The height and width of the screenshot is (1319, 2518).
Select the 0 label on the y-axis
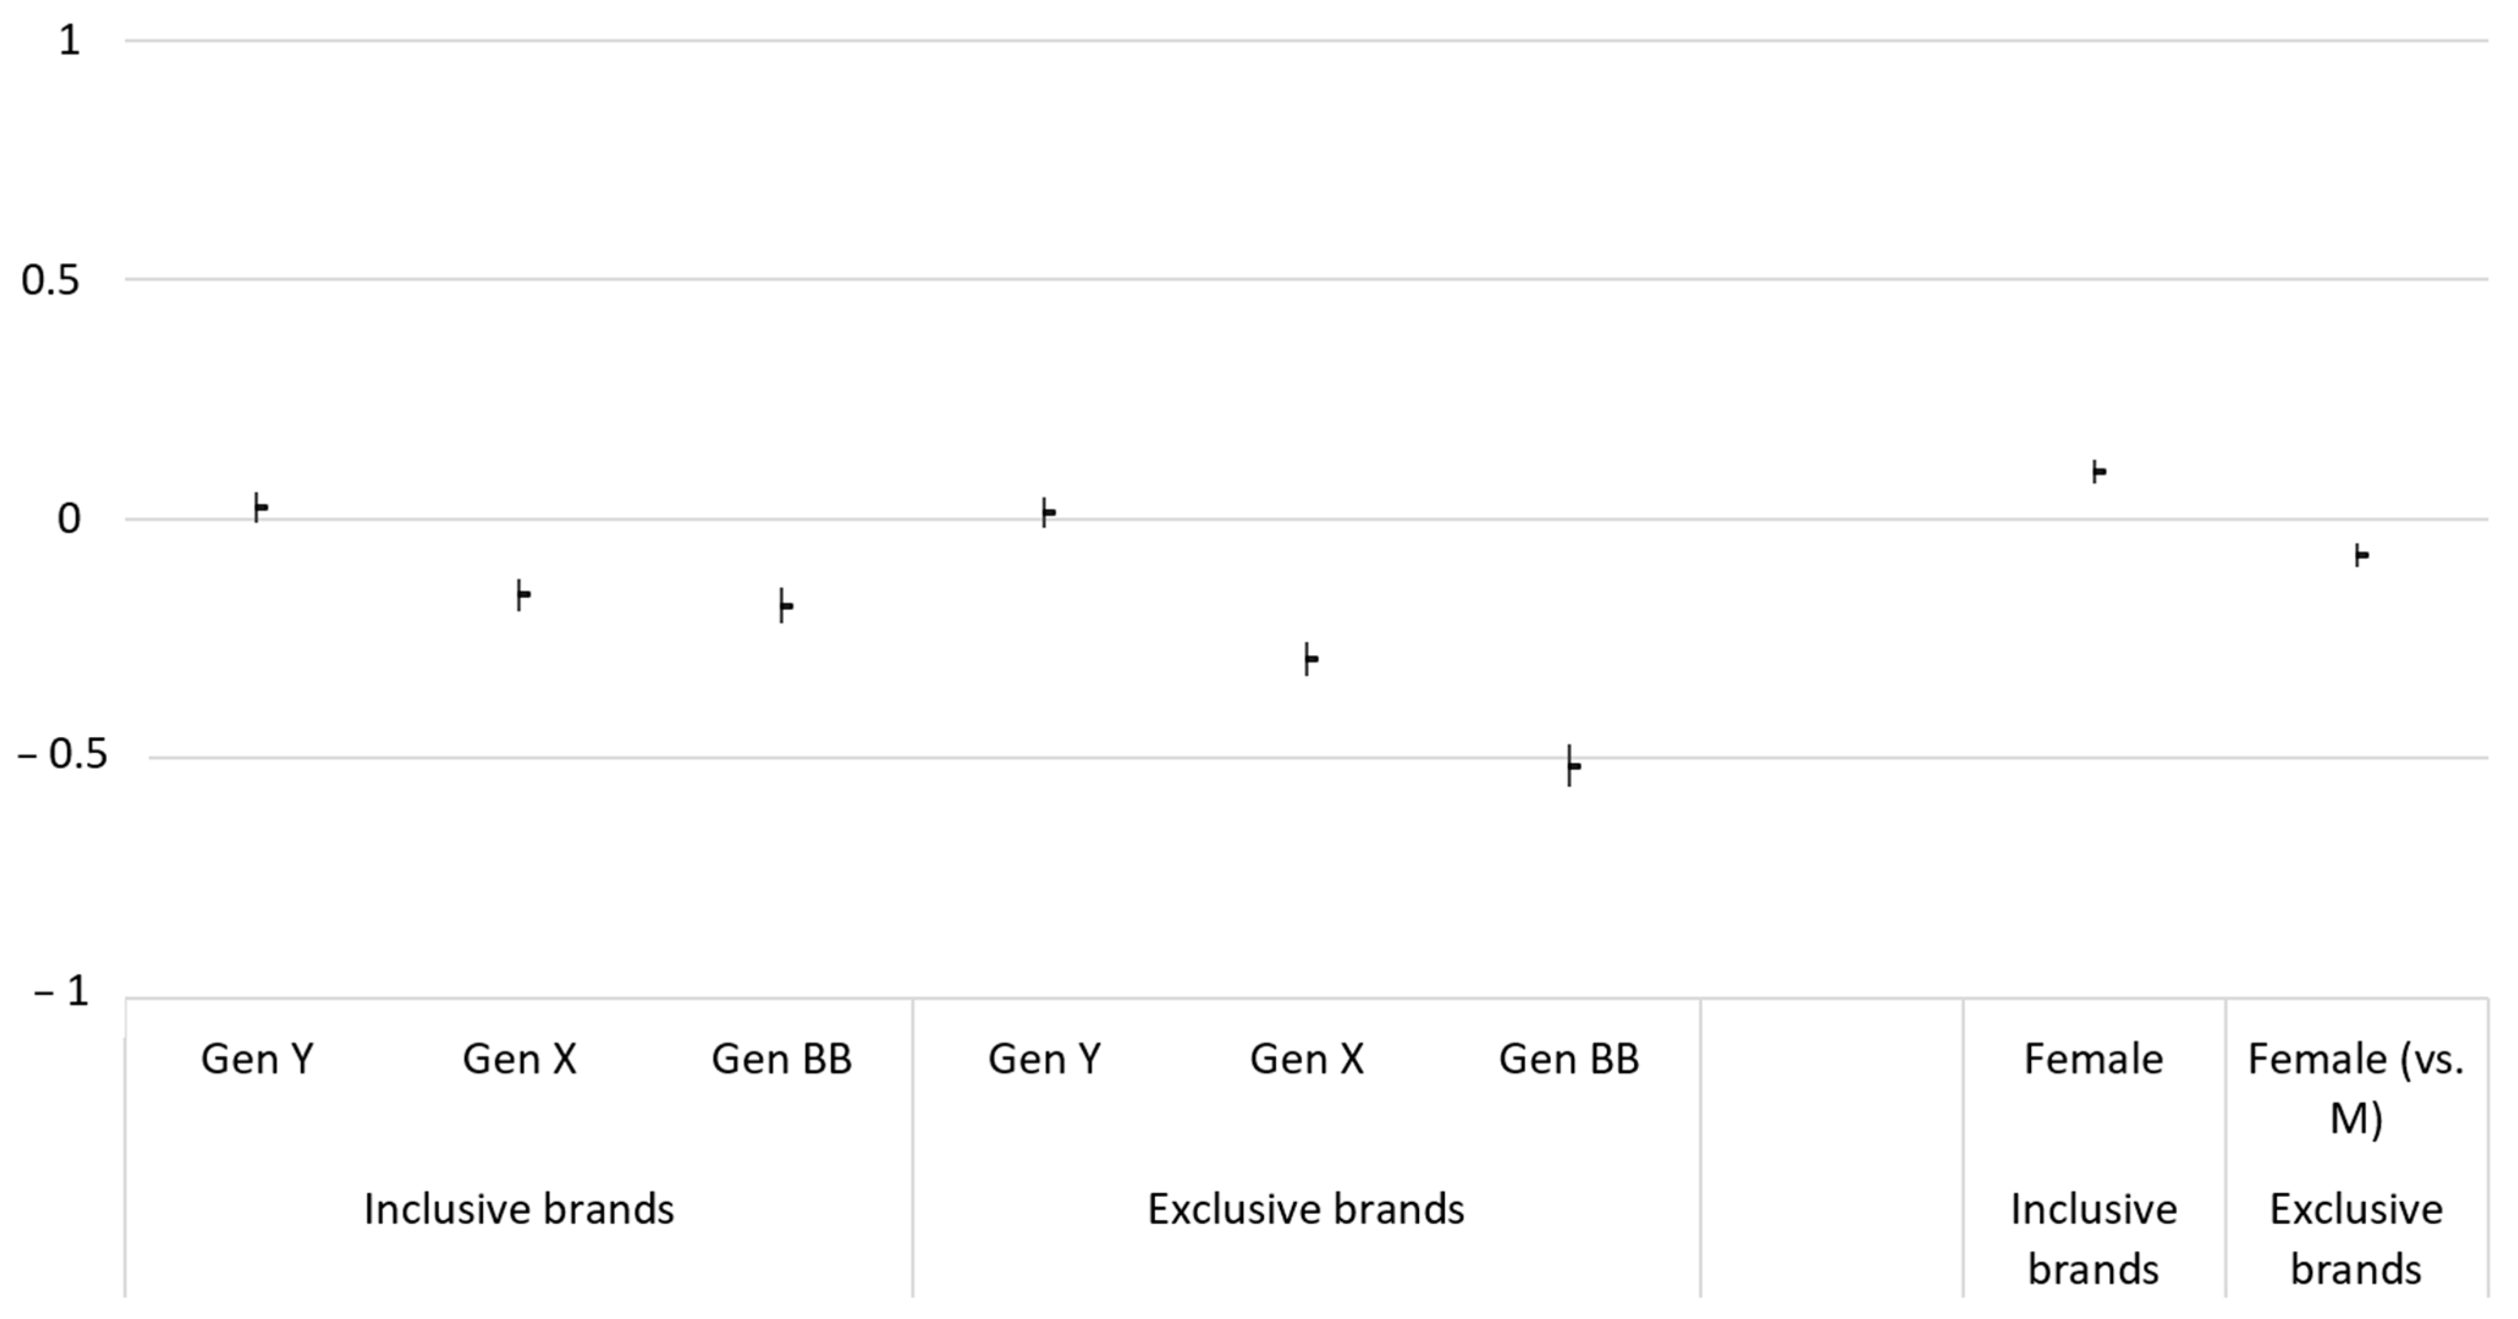(68, 519)
